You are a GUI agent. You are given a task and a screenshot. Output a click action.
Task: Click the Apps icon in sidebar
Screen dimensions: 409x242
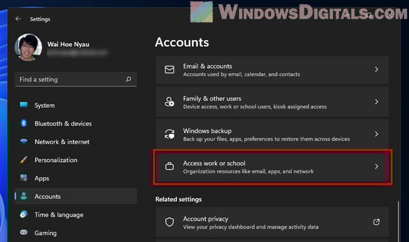[x=24, y=178]
